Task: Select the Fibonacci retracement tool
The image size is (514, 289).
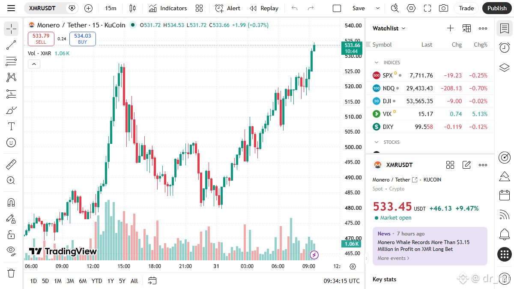Action: (x=12, y=94)
